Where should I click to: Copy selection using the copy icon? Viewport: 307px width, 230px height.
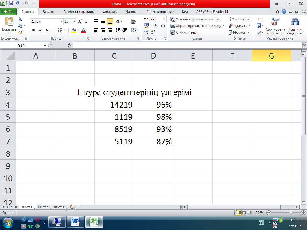(x=20, y=26)
